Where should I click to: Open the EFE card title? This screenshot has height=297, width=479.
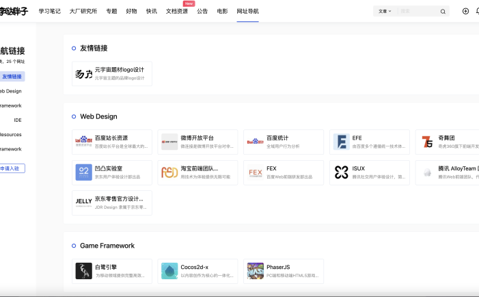[x=357, y=138]
